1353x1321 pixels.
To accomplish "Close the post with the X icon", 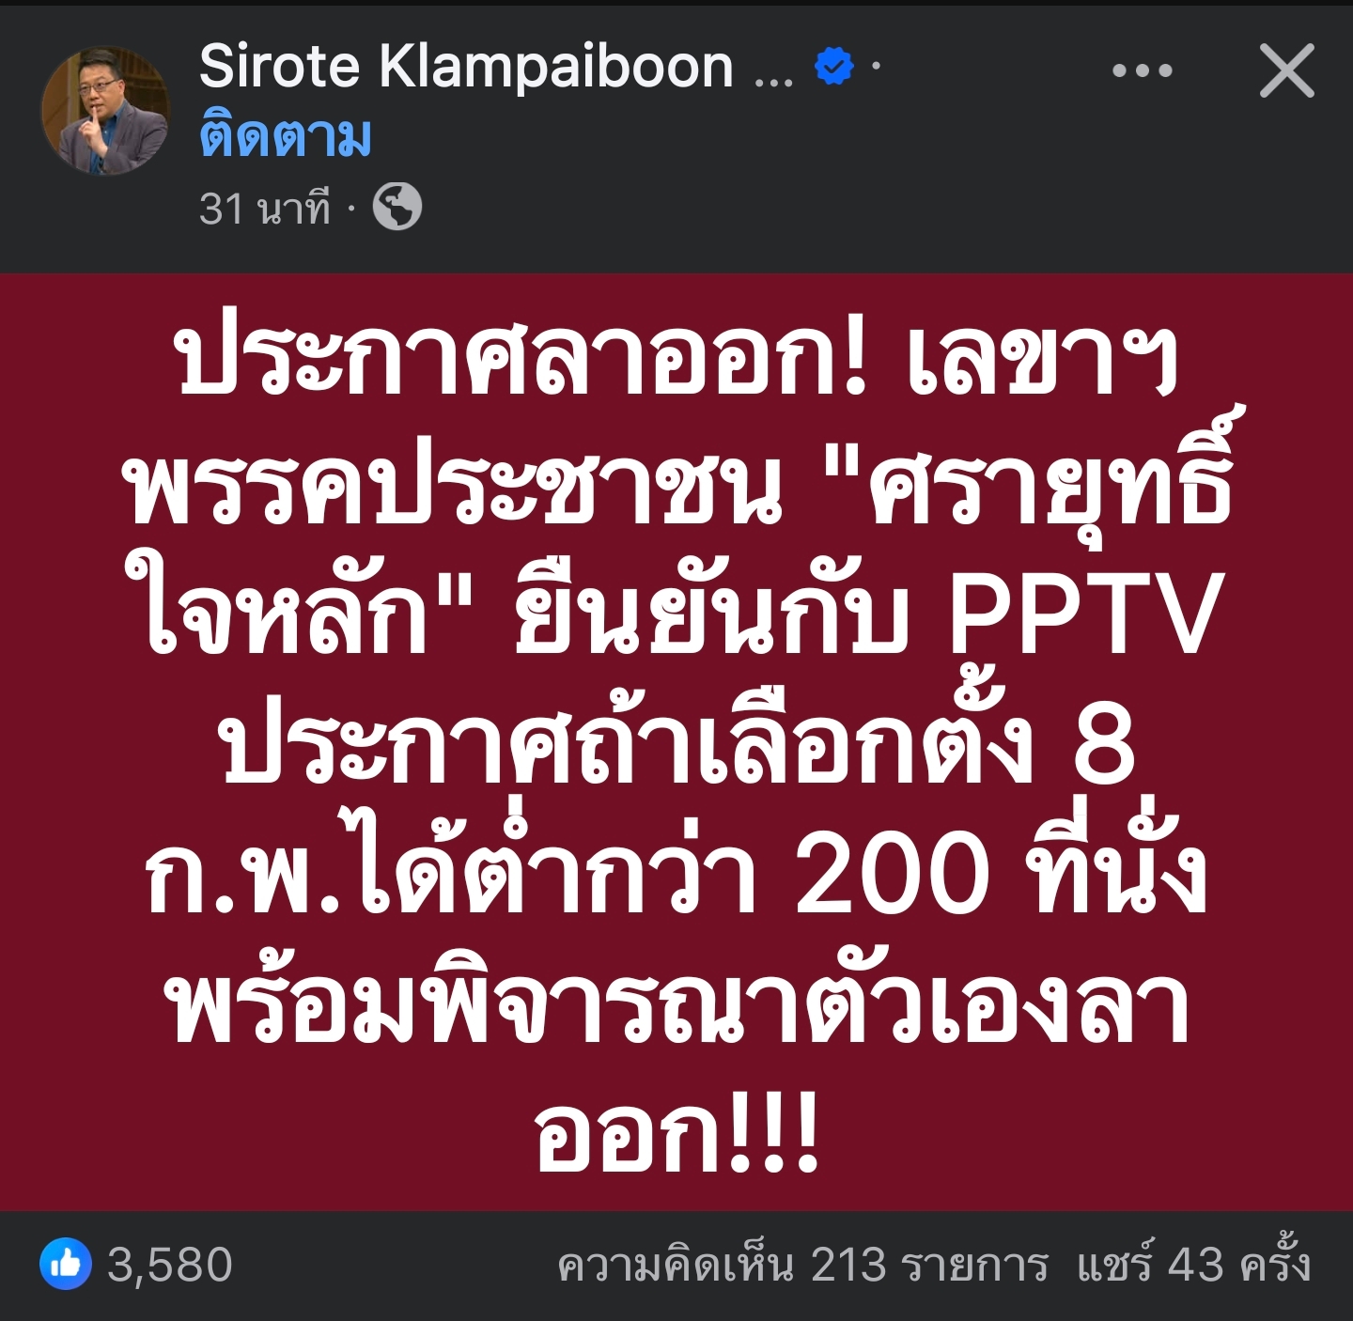I will tap(1286, 70).
